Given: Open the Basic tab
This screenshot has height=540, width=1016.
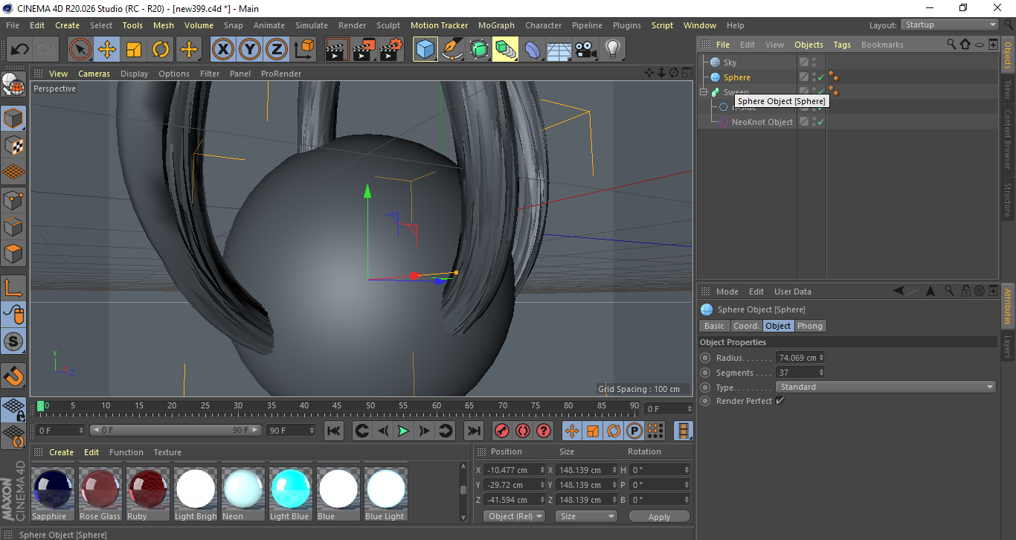Looking at the screenshot, I should coord(714,326).
